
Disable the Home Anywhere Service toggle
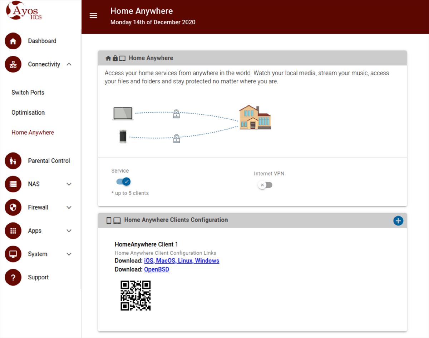point(124,182)
